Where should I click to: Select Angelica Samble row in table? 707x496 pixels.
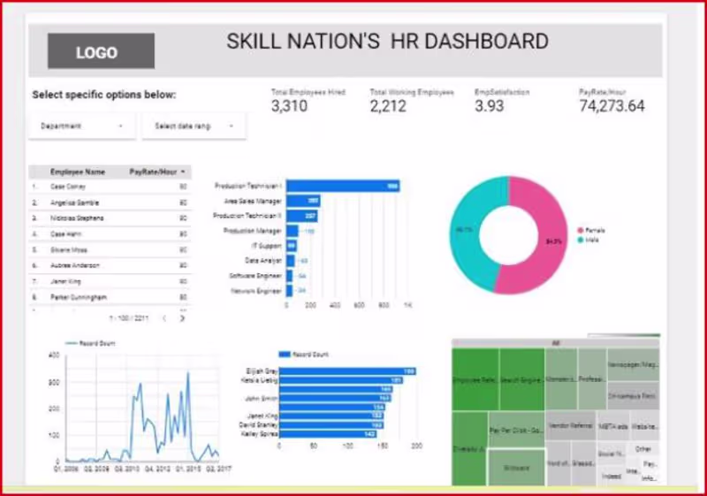click(x=110, y=202)
